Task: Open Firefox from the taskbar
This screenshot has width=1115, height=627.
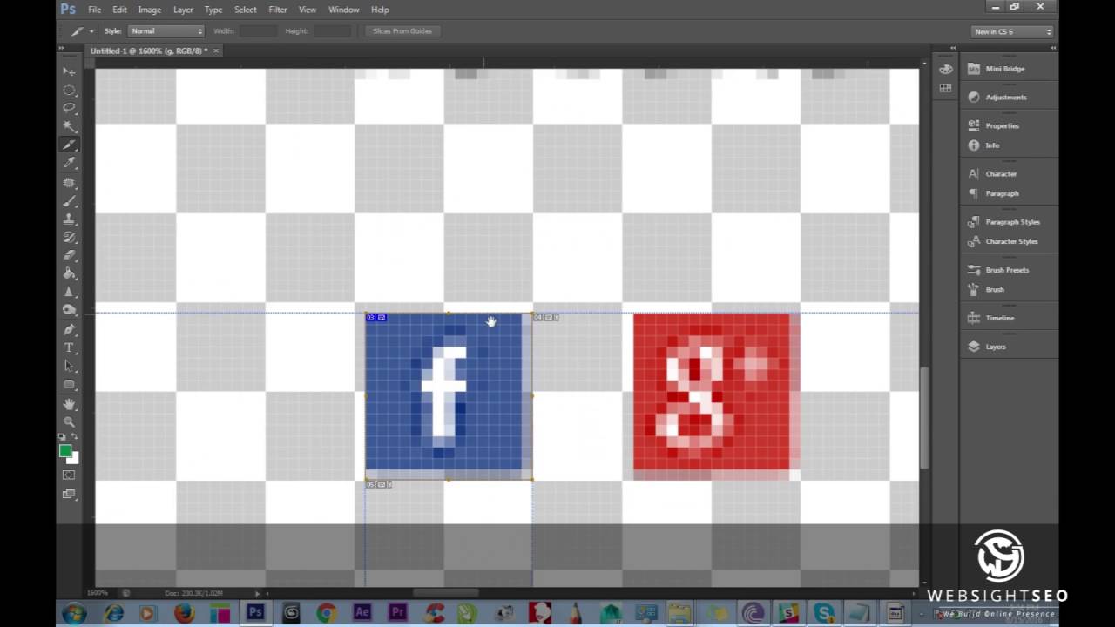Action: click(184, 614)
